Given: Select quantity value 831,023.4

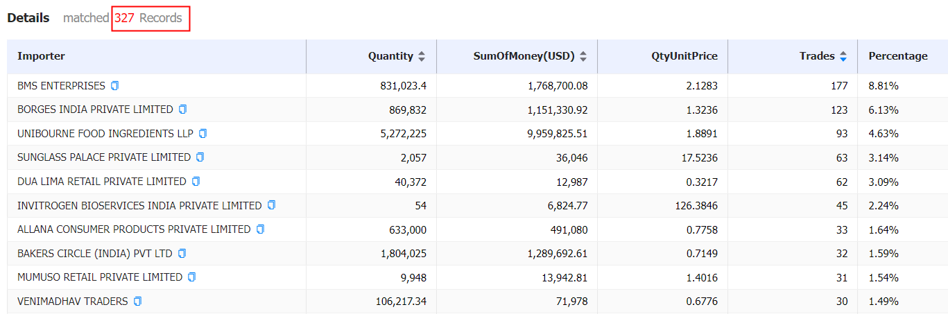Looking at the screenshot, I should [x=404, y=86].
